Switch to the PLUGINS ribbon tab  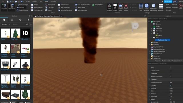click(53, 1)
